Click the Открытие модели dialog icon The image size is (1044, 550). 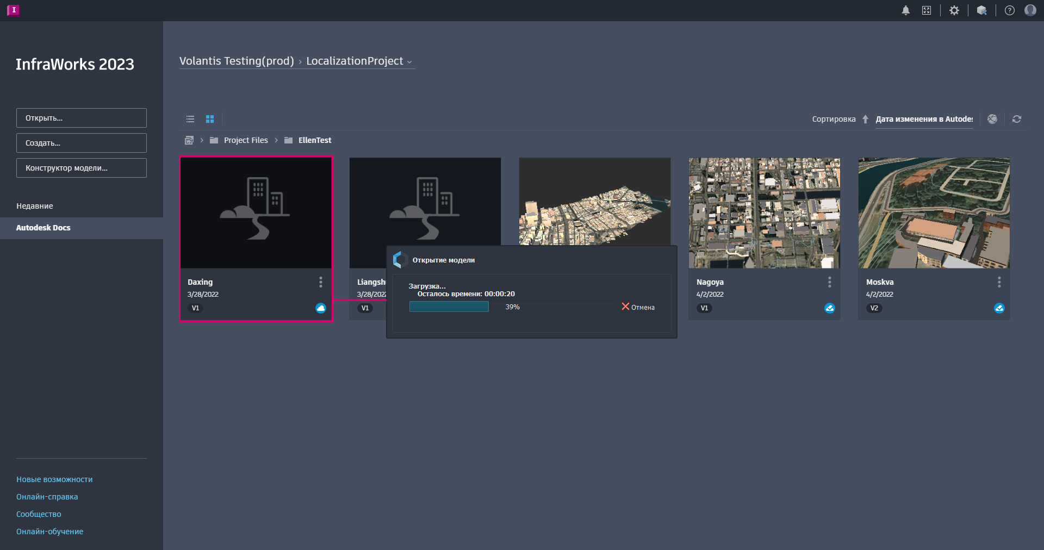[x=400, y=260]
